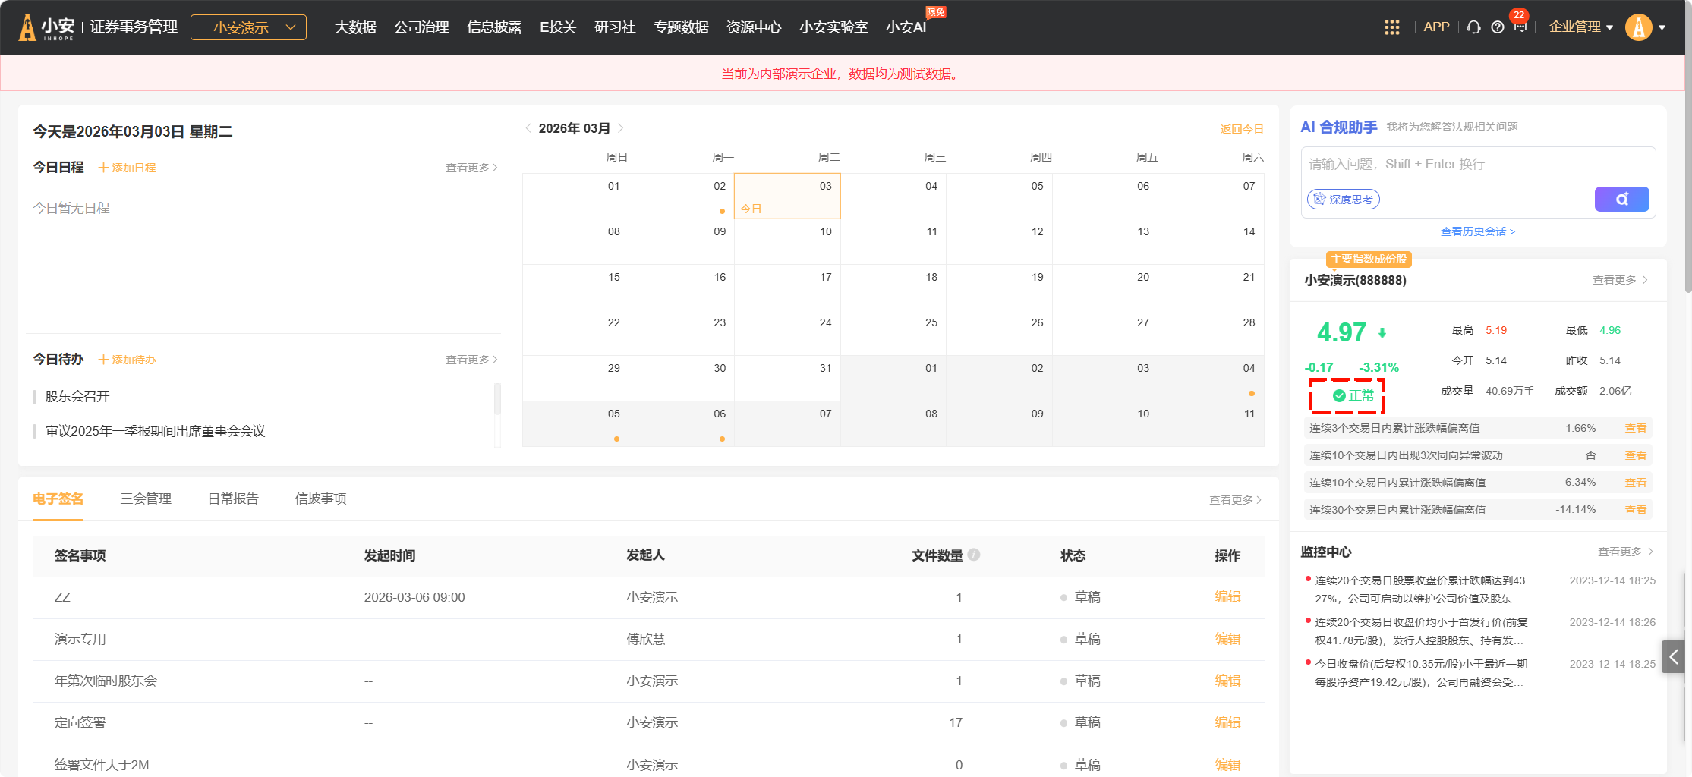The image size is (1692, 777).
Task: Open 资源中心 menu
Action: pos(754,27)
